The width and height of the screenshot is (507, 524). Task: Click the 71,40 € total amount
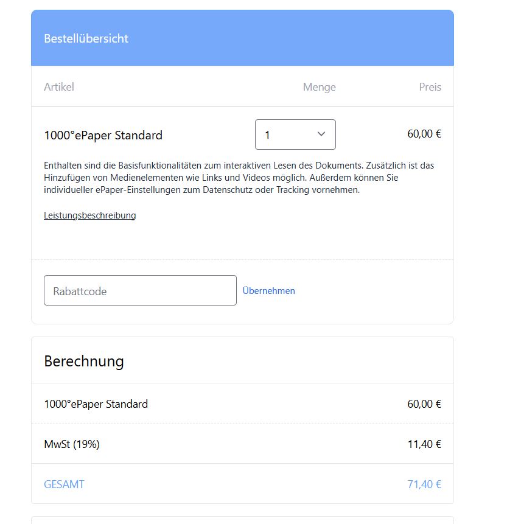pyautogui.click(x=424, y=484)
